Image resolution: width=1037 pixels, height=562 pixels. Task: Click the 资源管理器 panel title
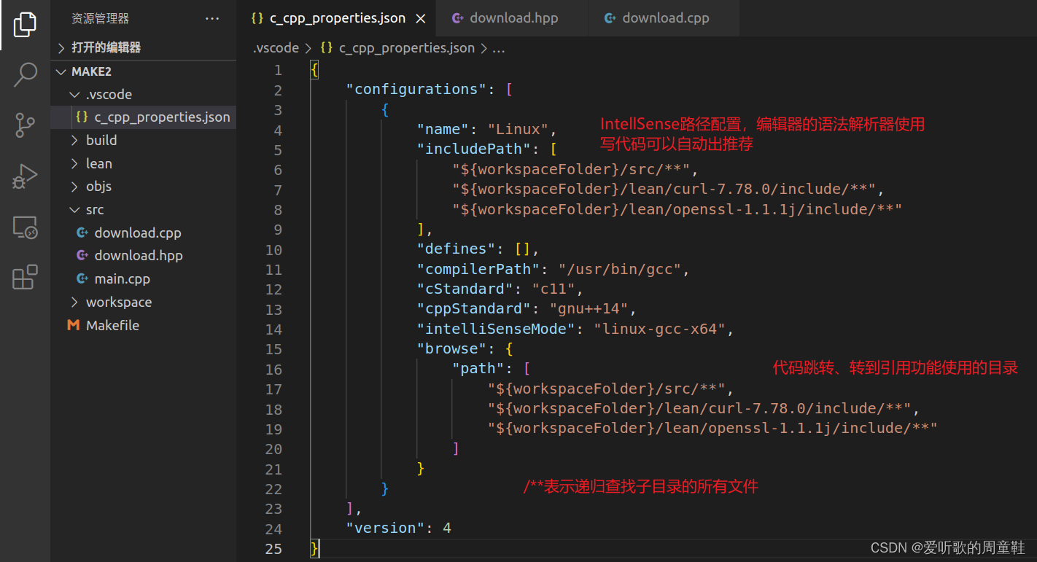click(x=100, y=19)
